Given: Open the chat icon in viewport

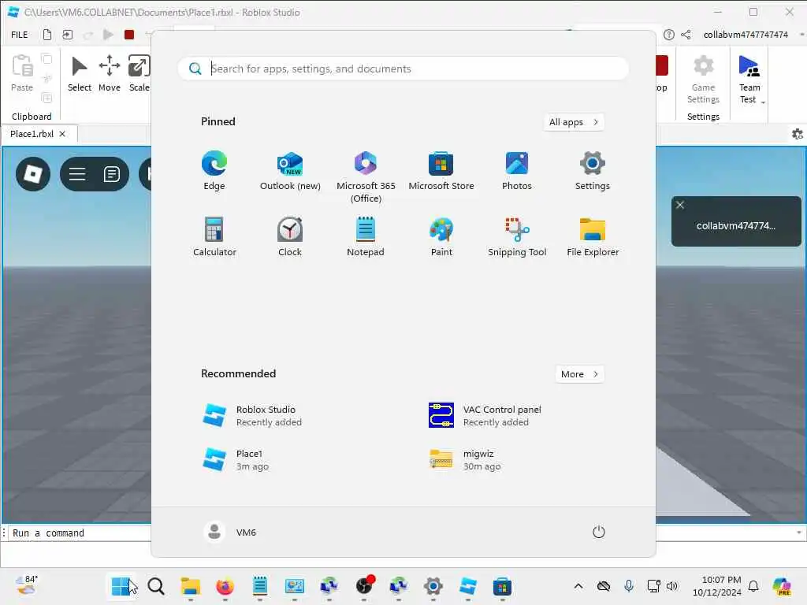Looking at the screenshot, I should click(111, 174).
